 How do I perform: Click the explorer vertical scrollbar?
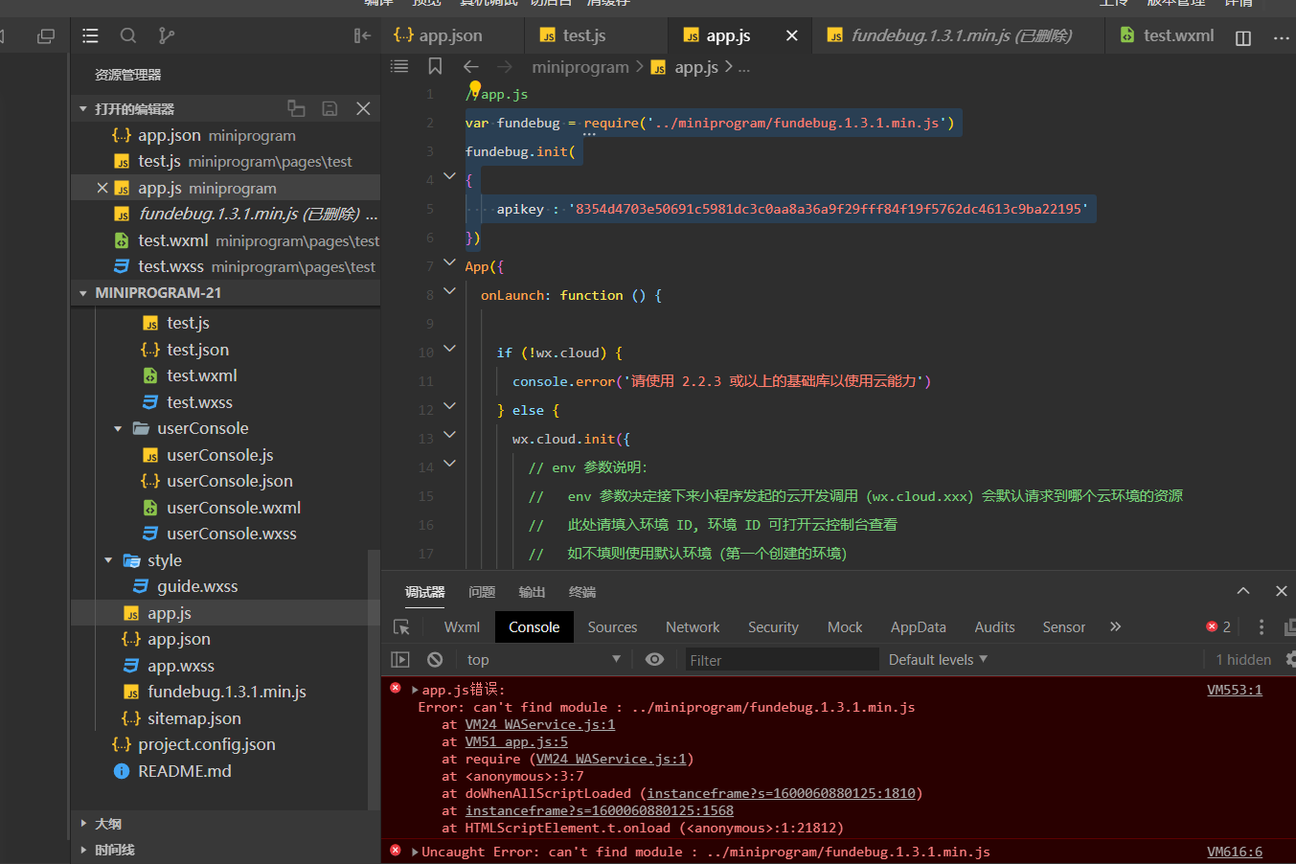(375, 680)
